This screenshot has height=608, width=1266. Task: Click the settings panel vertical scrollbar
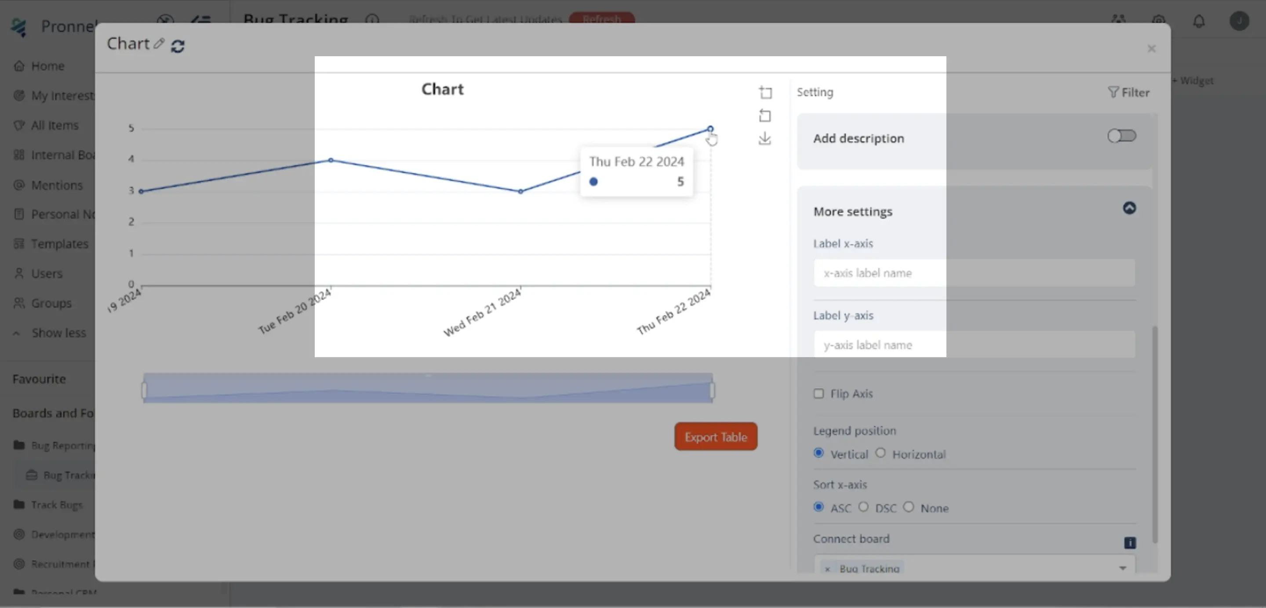click(x=1154, y=434)
